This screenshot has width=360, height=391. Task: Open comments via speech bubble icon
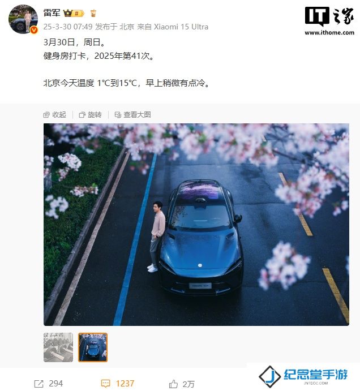tap(105, 384)
